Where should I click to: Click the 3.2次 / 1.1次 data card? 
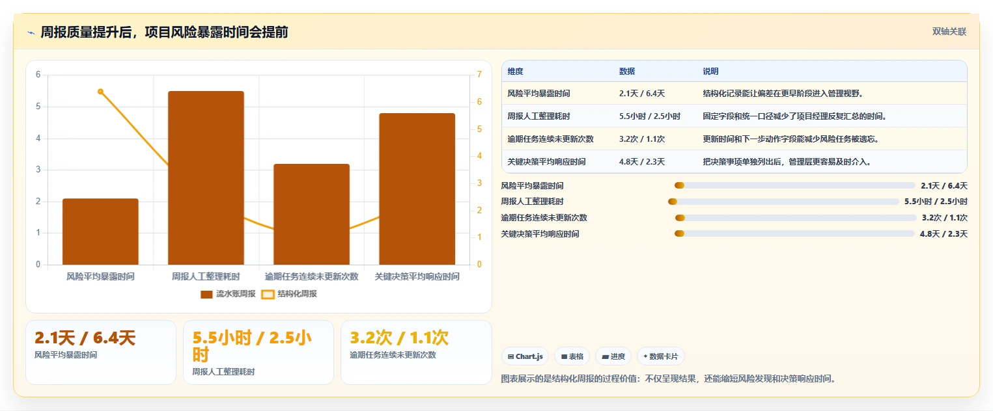(416, 352)
